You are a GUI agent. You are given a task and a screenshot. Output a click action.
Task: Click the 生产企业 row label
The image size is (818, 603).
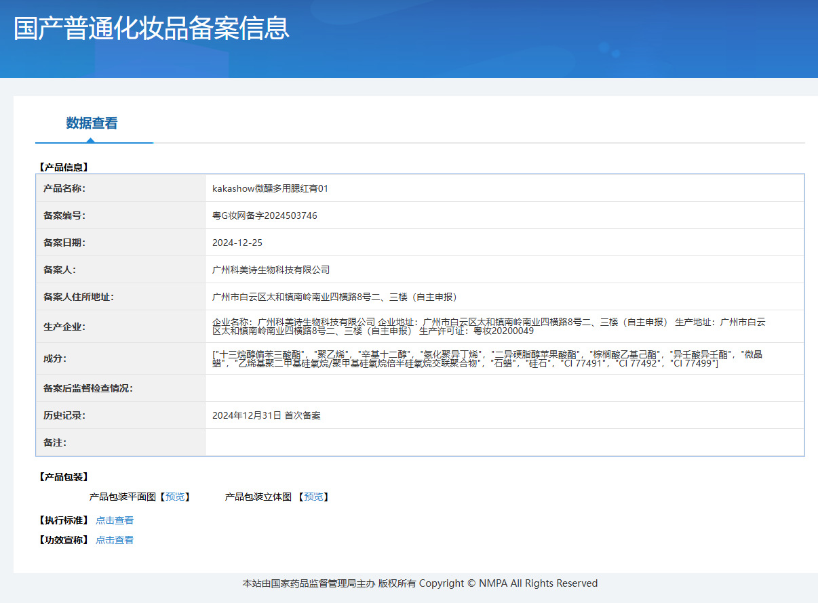[64, 327]
